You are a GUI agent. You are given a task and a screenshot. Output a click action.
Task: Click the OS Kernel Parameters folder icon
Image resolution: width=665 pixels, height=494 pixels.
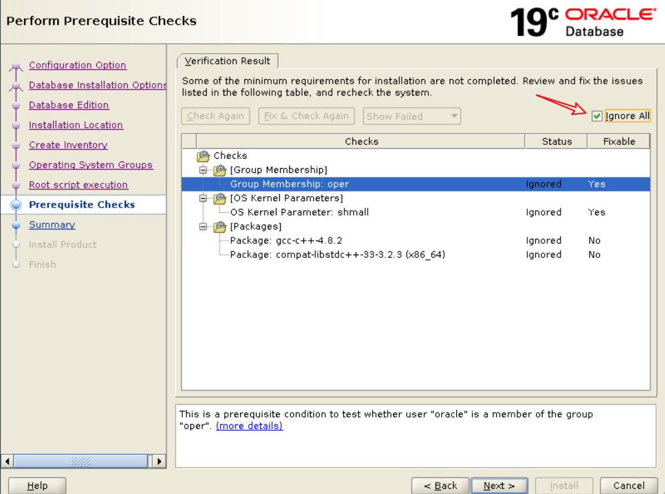tap(219, 198)
